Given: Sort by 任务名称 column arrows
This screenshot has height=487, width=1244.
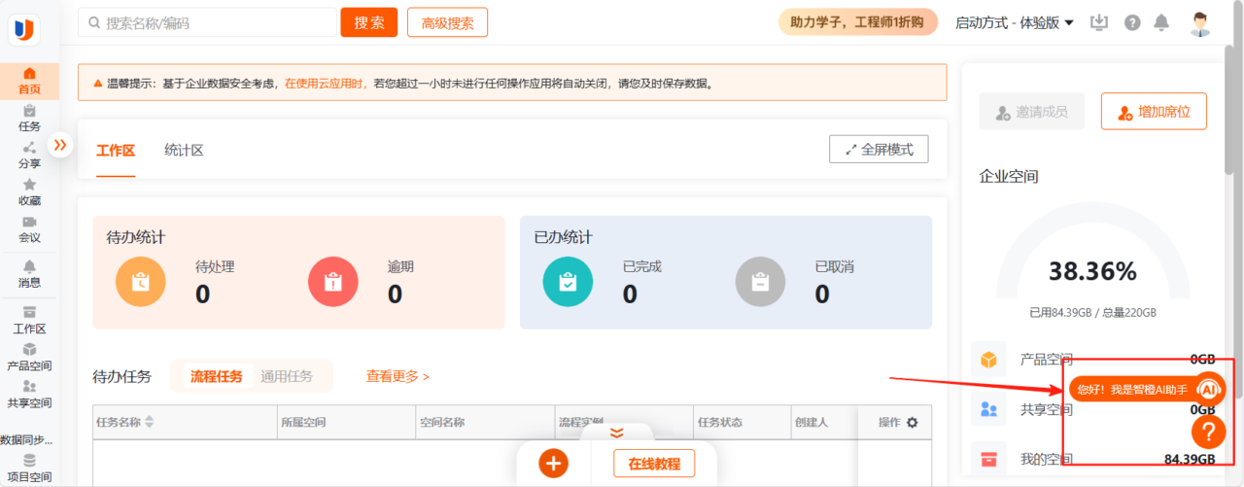Looking at the screenshot, I should pyautogui.click(x=149, y=423).
